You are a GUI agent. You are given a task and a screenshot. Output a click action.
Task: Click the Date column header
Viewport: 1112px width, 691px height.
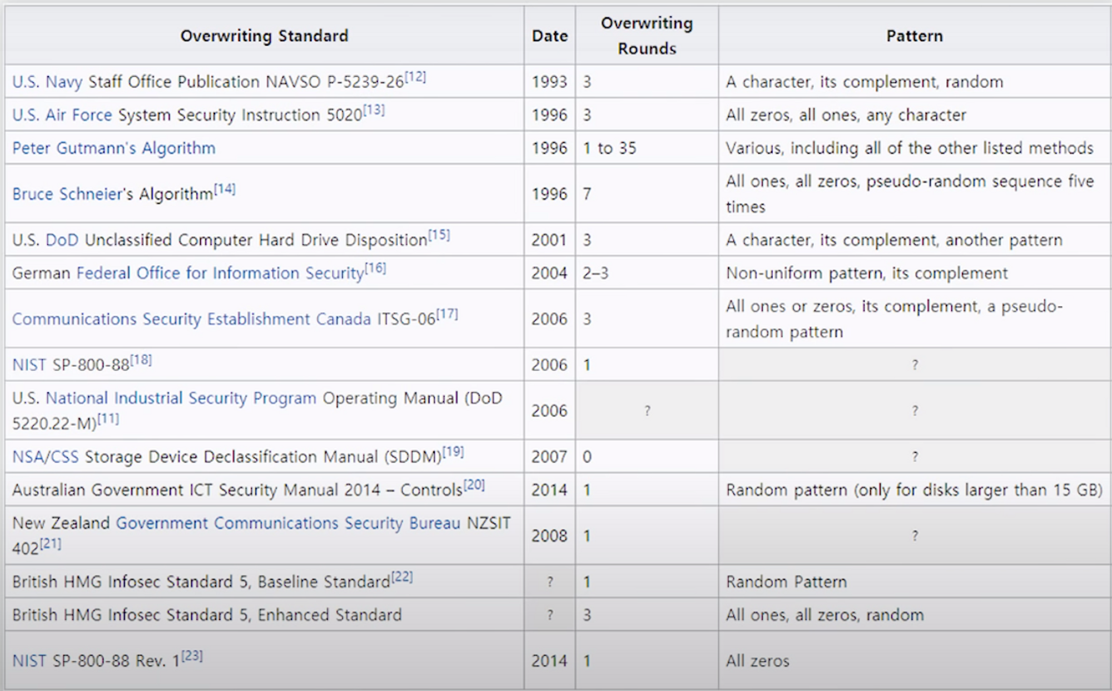tap(549, 36)
